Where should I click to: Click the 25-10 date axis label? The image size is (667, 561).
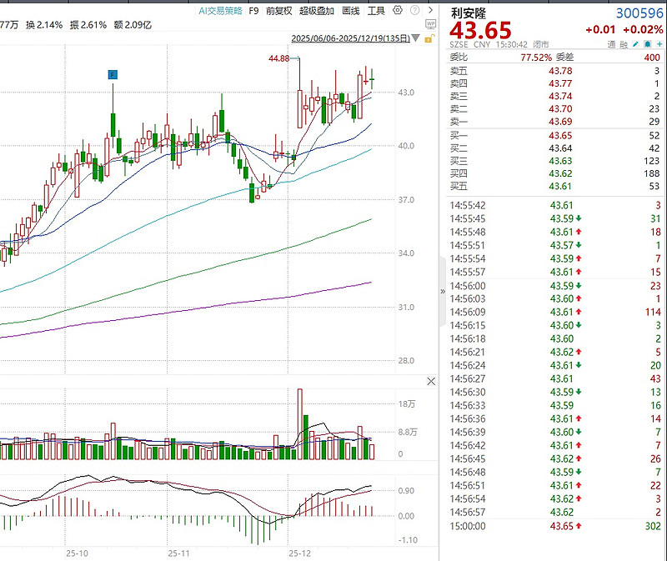tap(77, 553)
